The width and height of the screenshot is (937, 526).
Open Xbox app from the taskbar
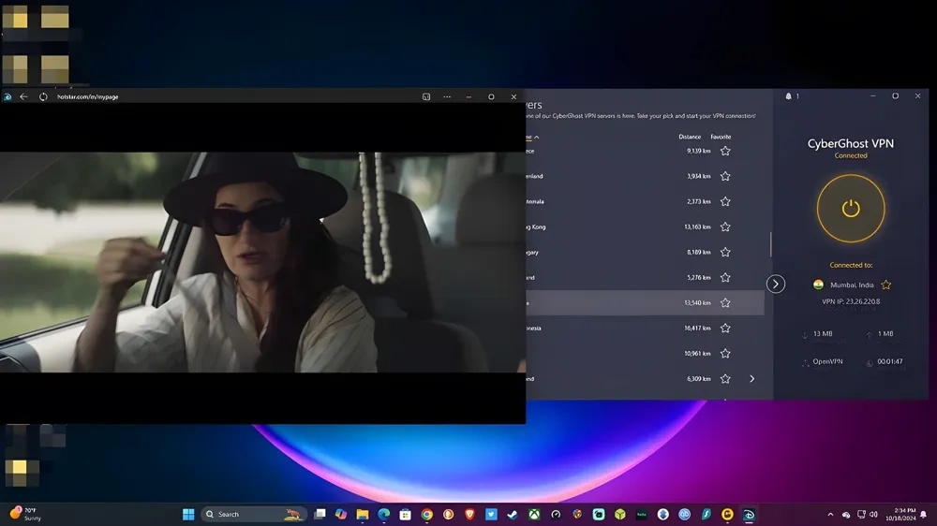[x=534, y=514]
